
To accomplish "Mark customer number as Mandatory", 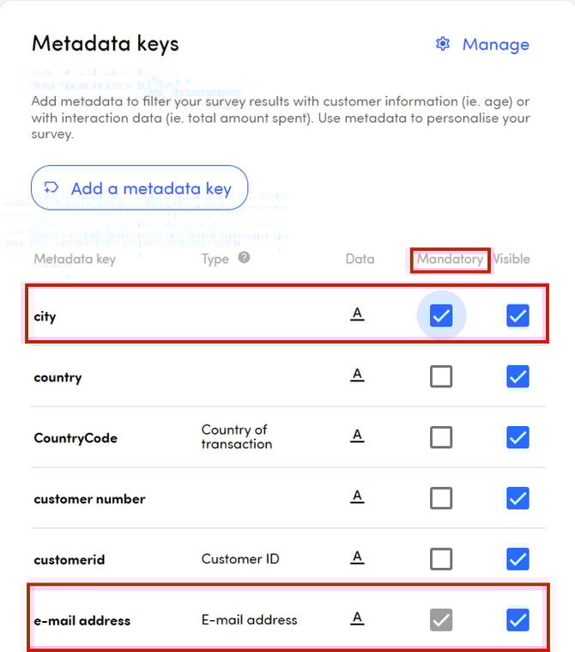I will pos(441,498).
